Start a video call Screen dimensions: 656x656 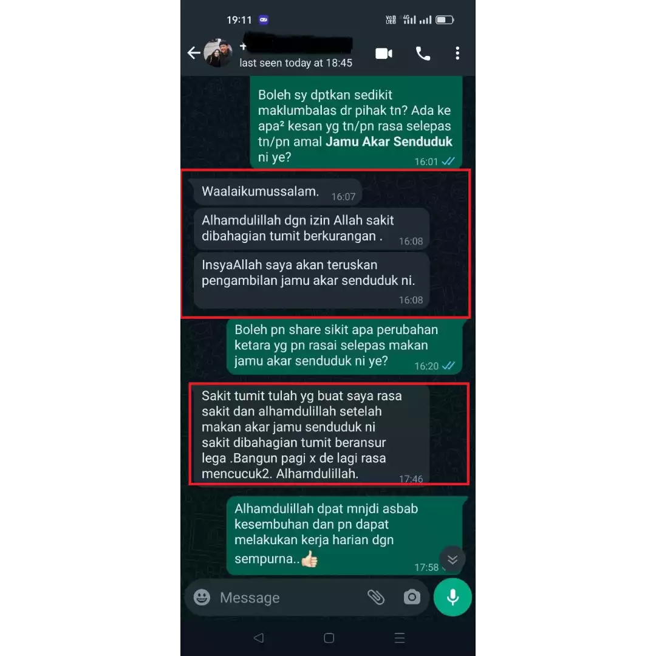click(x=384, y=53)
